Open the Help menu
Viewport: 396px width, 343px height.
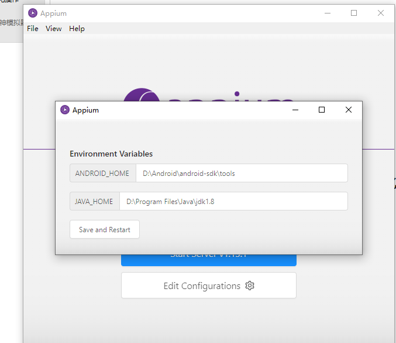pos(77,28)
